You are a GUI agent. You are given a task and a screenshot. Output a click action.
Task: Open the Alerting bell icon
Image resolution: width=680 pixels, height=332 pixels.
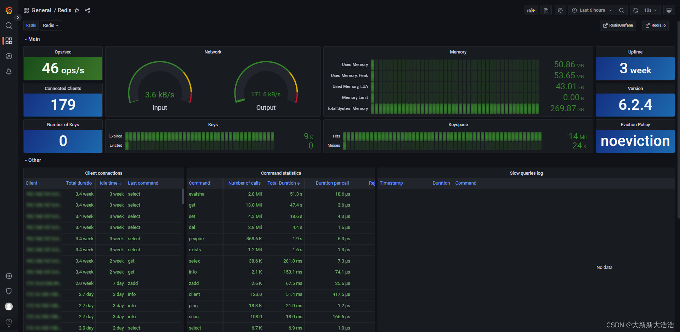click(9, 71)
